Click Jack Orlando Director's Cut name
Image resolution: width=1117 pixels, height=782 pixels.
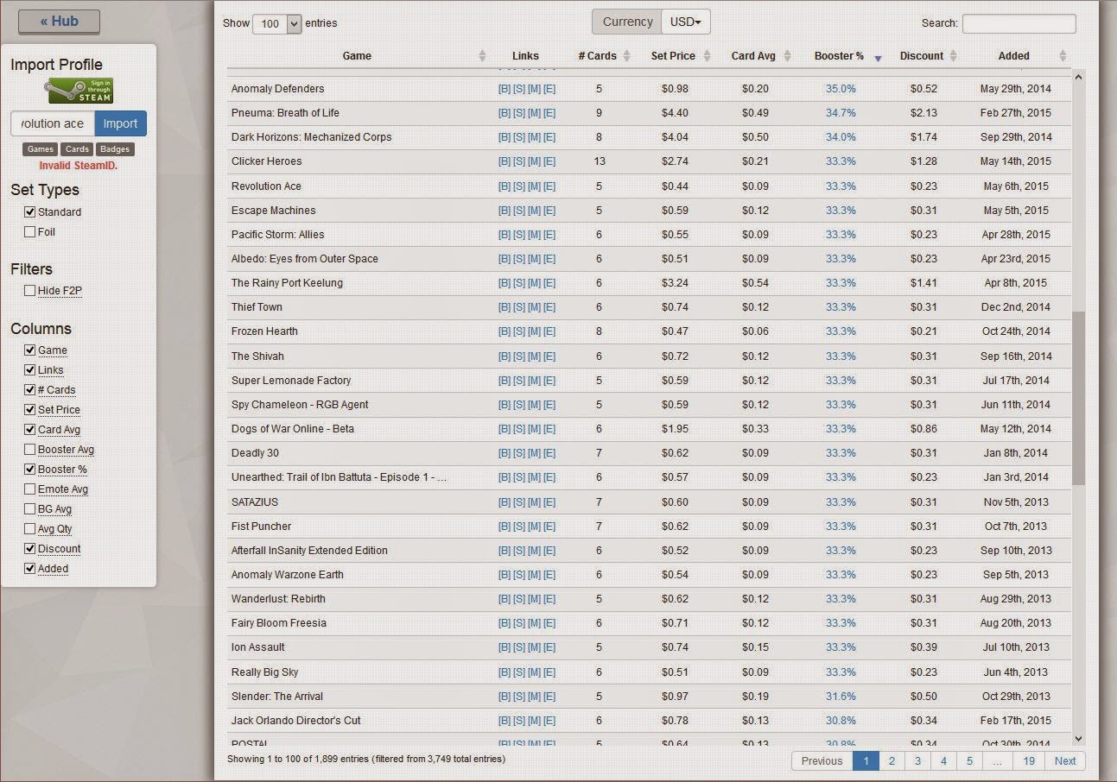click(x=295, y=721)
